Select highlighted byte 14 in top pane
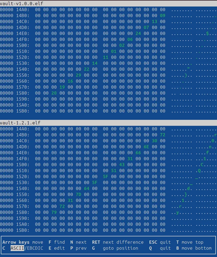217x257 pixels. click(95, 63)
